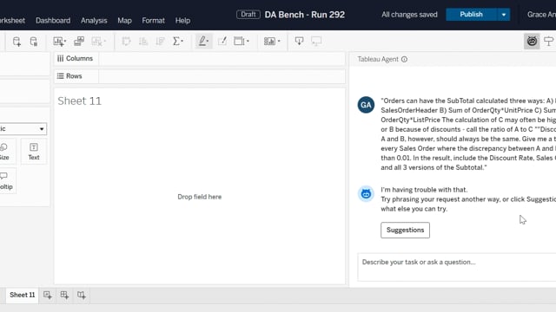Screen dimensions: 556x312
Task: Toggle the Tableau Agent panel icon
Action: coord(532,42)
